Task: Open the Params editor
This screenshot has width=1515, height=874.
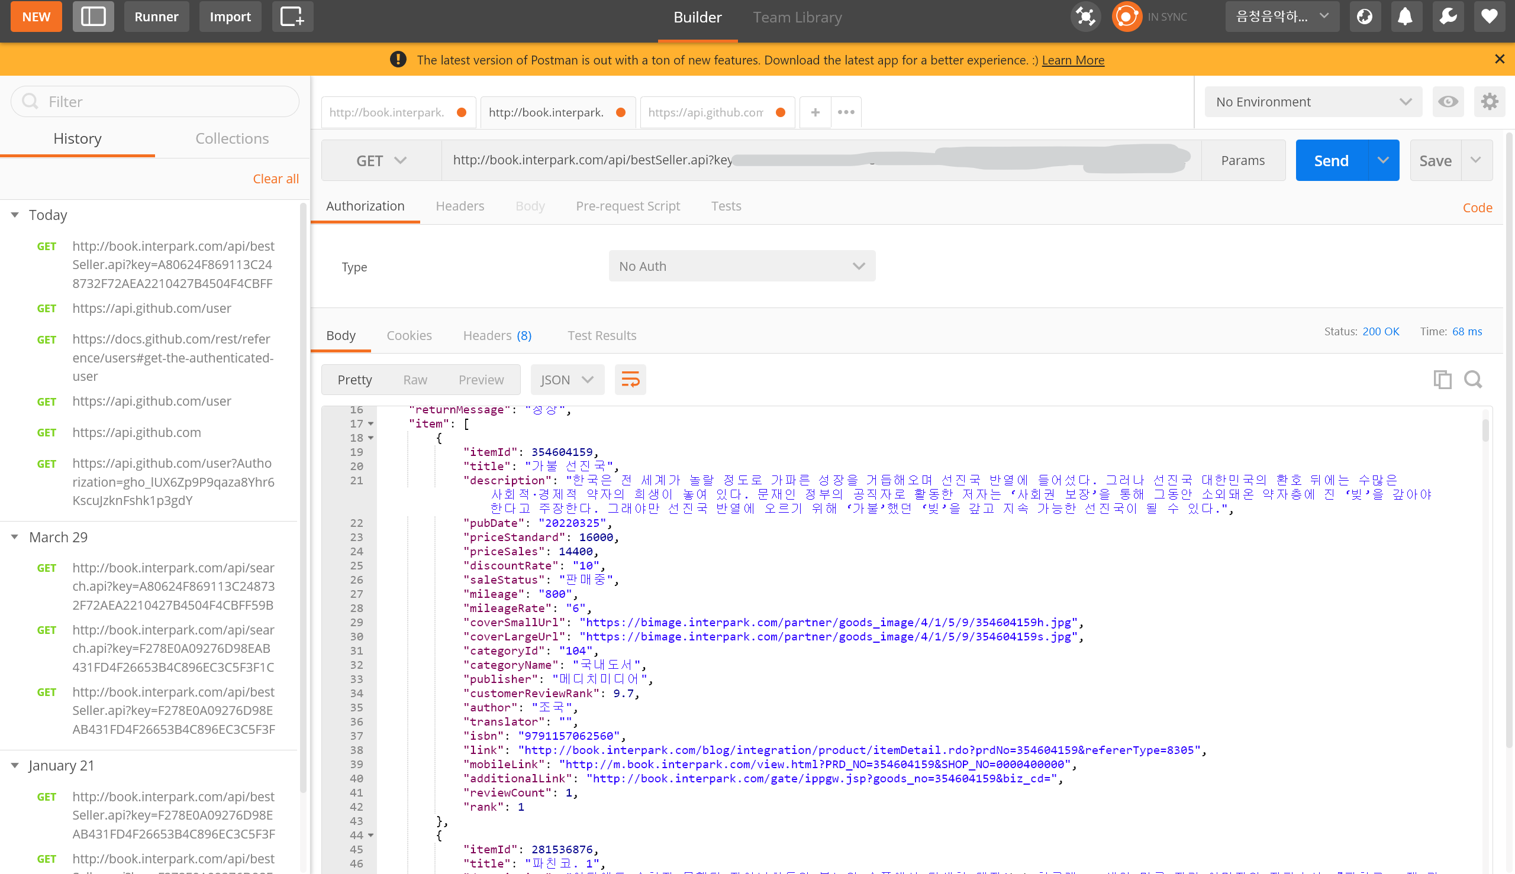Action: coord(1243,160)
